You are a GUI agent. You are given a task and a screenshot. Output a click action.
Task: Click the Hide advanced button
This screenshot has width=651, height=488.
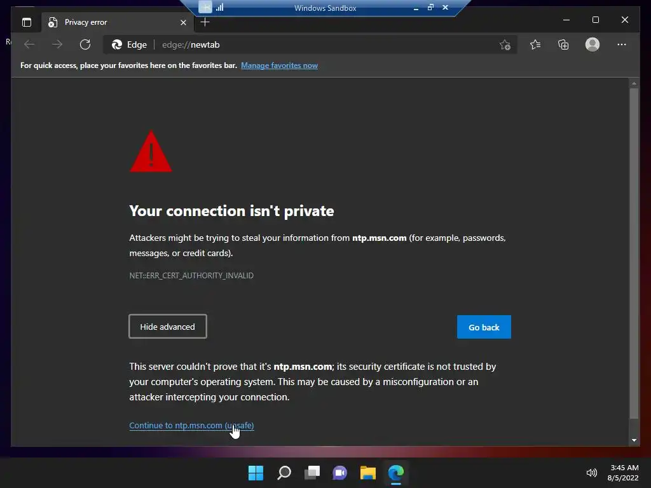click(x=168, y=327)
